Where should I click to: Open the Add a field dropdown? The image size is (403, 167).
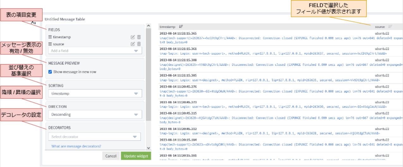(x=95, y=51)
